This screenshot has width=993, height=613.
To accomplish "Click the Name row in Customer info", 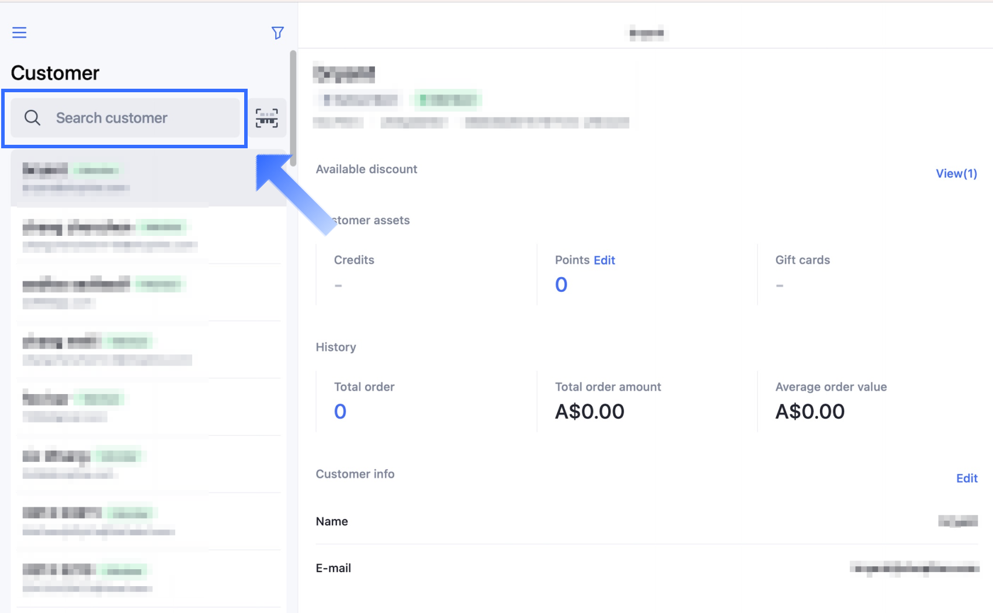I will click(646, 521).
